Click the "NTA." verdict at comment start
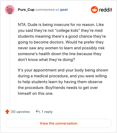This screenshot has width=117, height=133. [22, 24]
